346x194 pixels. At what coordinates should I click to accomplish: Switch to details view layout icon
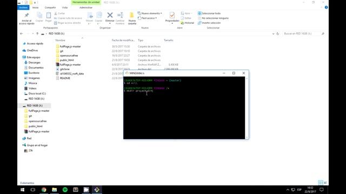pos(321,183)
